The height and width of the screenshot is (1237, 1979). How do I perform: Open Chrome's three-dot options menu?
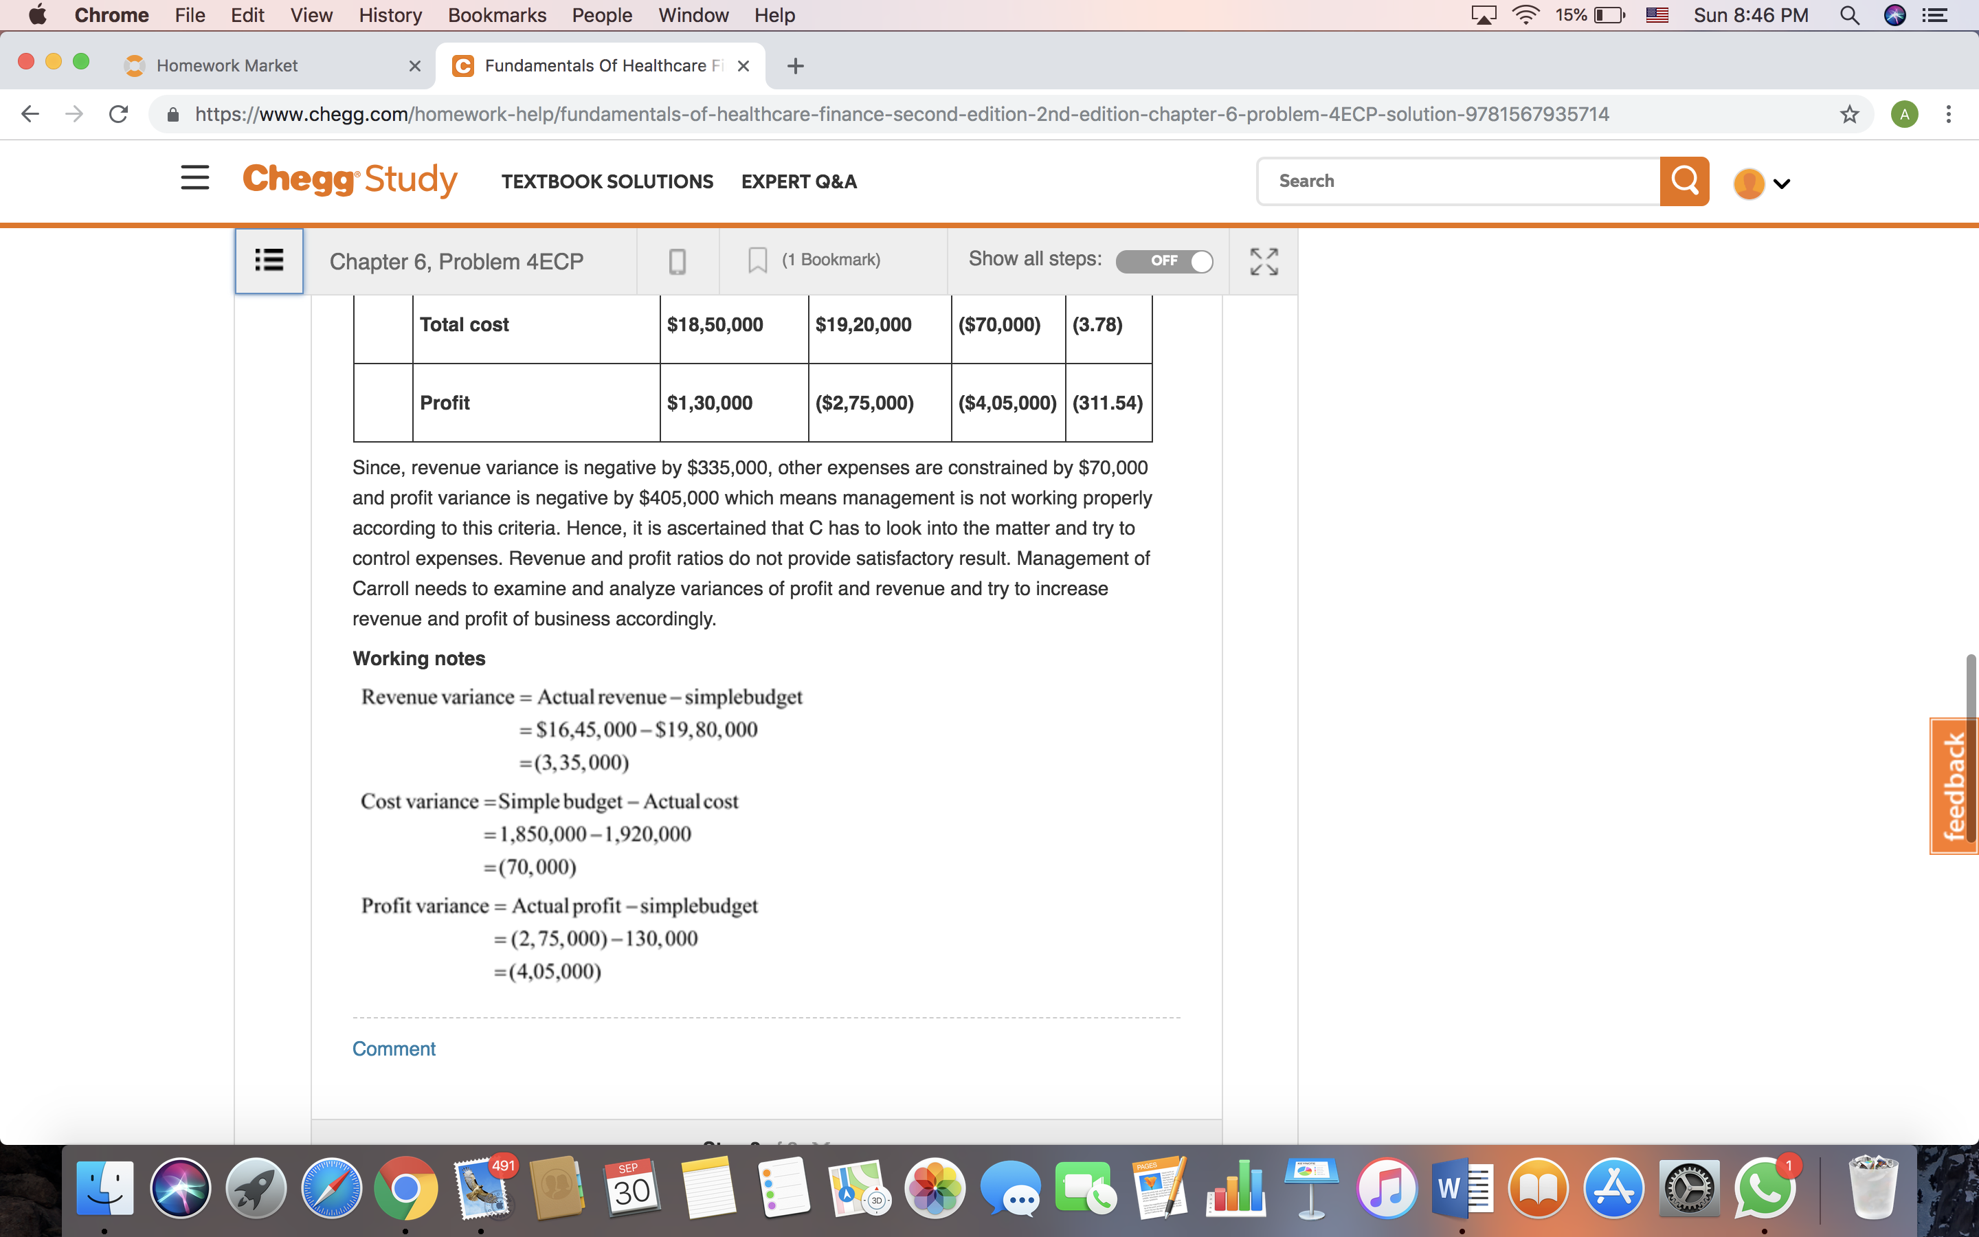pyautogui.click(x=1949, y=113)
